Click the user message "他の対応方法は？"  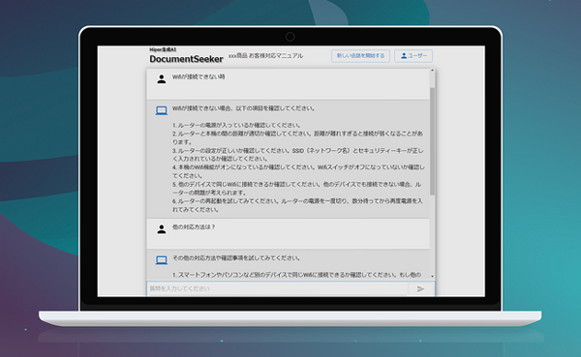[x=194, y=227]
